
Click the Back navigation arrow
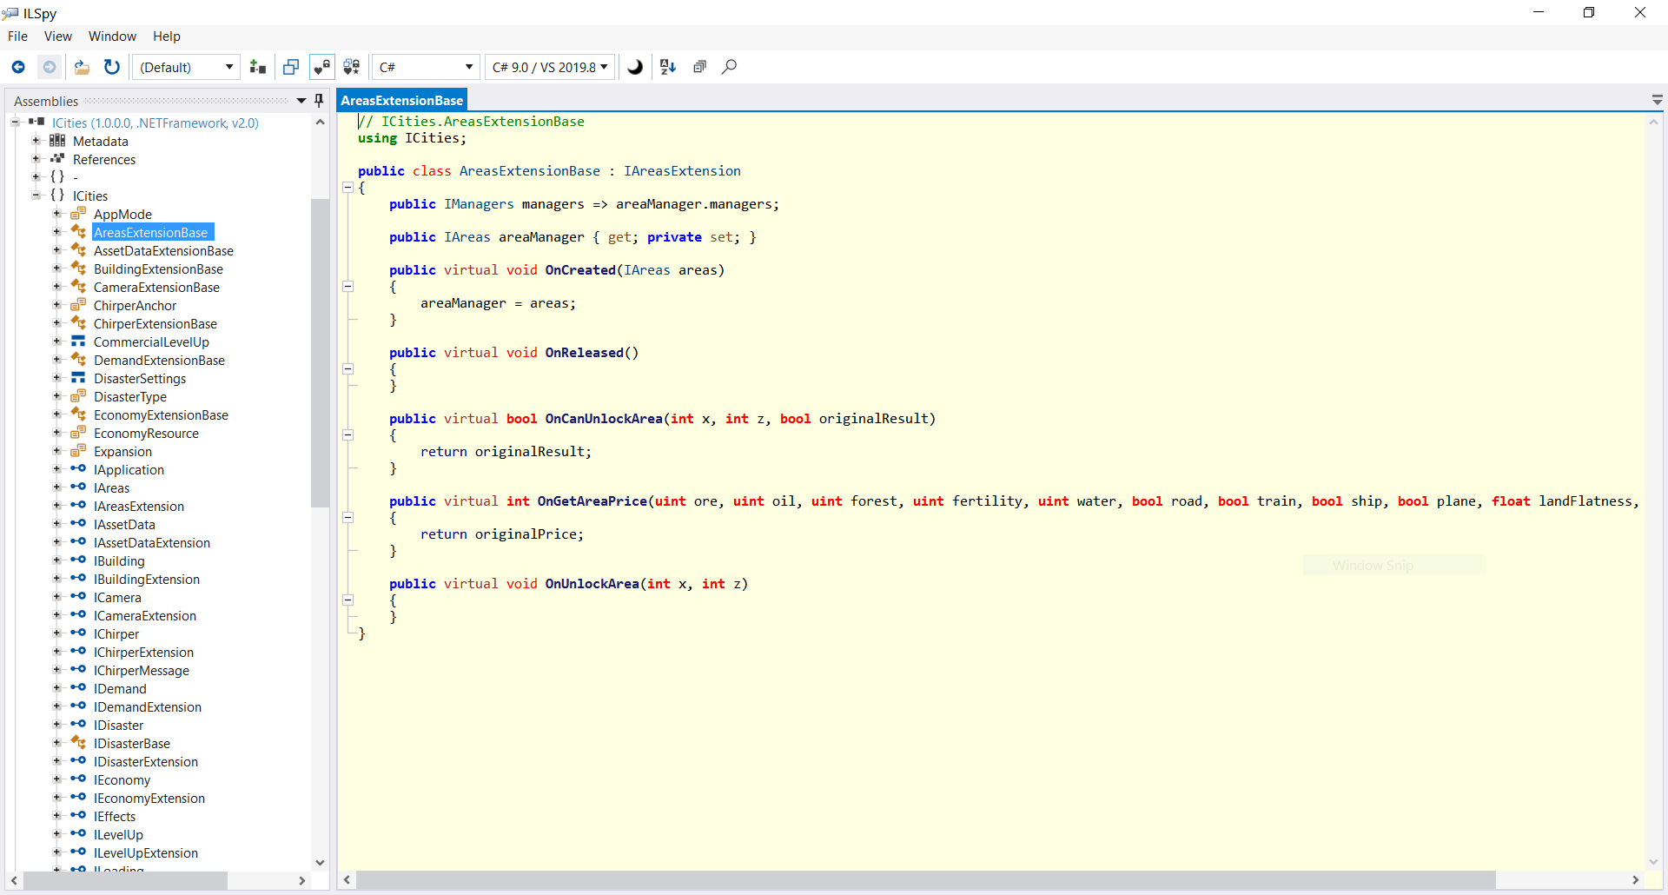(x=18, y=67)
